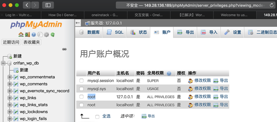
Task: Open wp_comments table link
Action: pyautogui.click(x=34, y=84)
